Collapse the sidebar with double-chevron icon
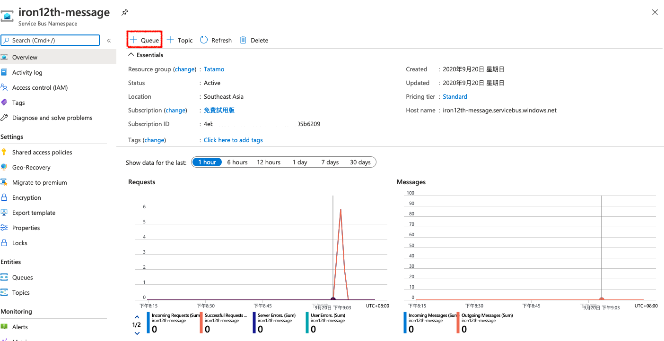This screenshot has height=341, width=664. (x=109, y=41)
